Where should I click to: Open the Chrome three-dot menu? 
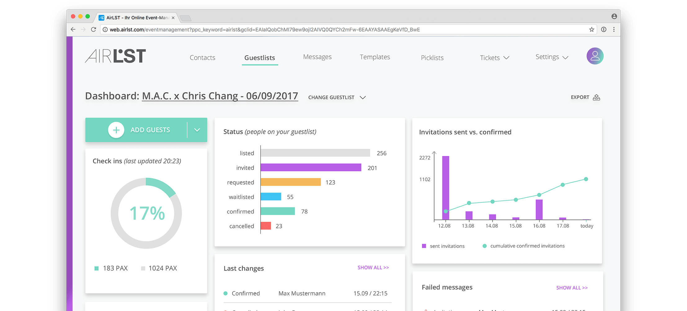(x=614, y=29)
